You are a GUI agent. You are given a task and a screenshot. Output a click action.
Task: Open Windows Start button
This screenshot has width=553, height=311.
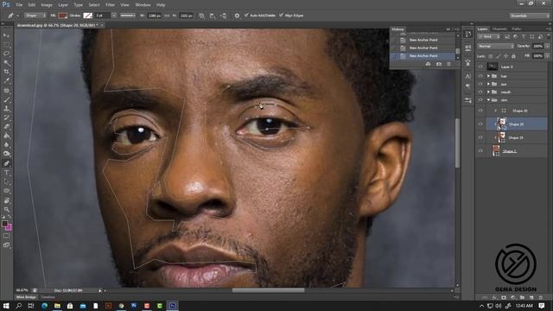point(6,306)
